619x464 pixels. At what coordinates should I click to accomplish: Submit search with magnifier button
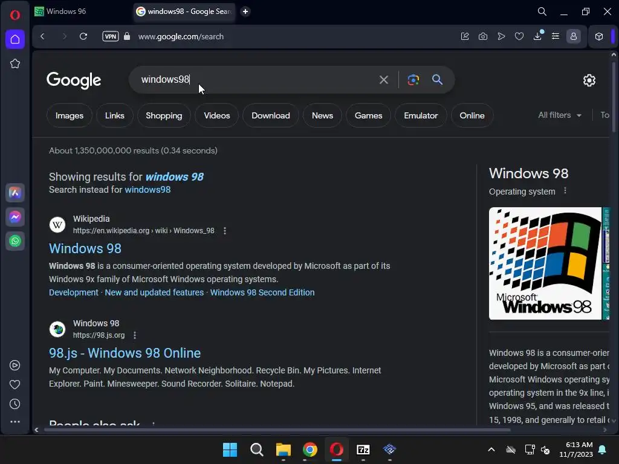click(437, 80)
